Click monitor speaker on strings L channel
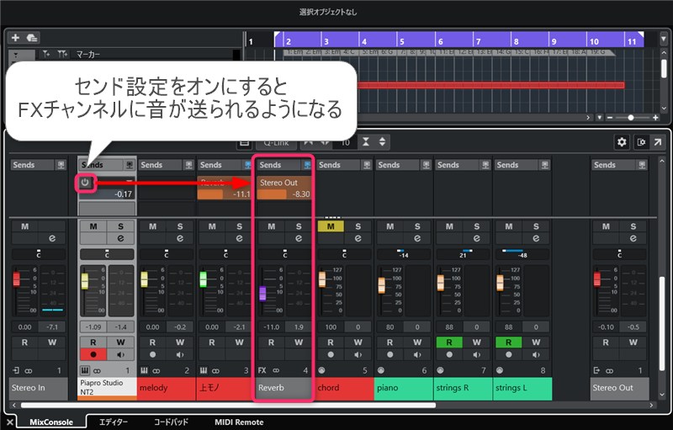The image size is (673, 430). point(536,355)
